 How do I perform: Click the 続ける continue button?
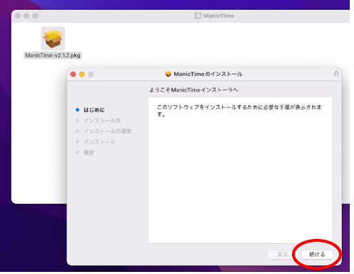(317, 255)
